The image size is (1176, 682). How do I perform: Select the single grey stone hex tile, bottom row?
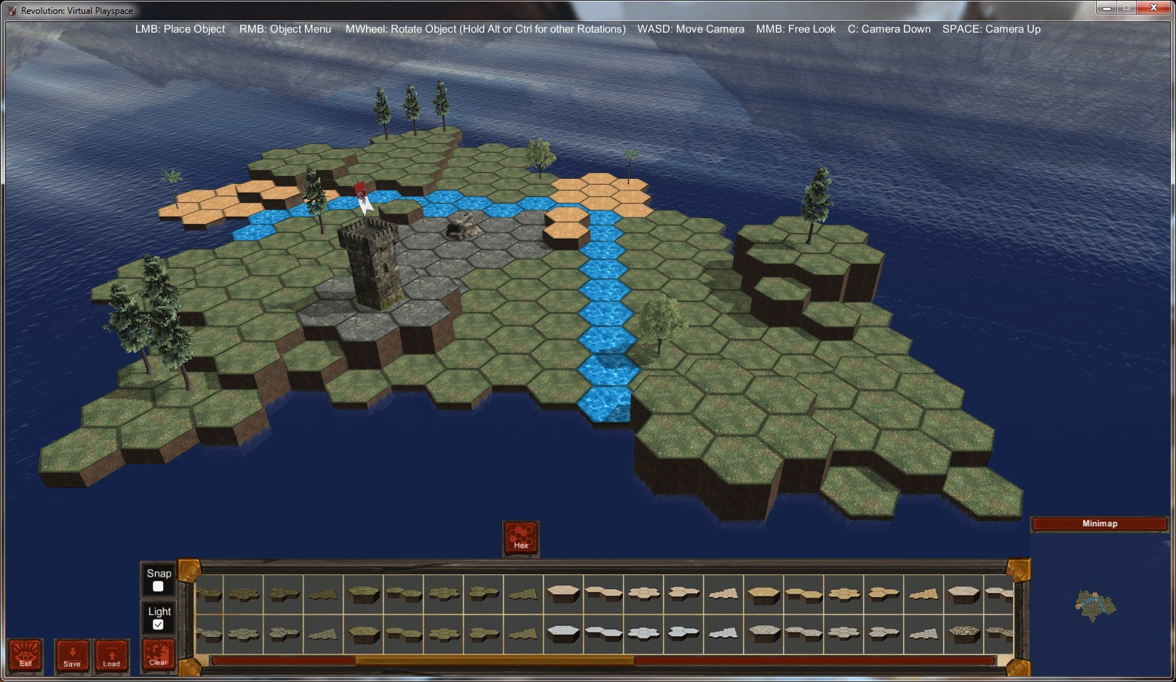point(763,633)
